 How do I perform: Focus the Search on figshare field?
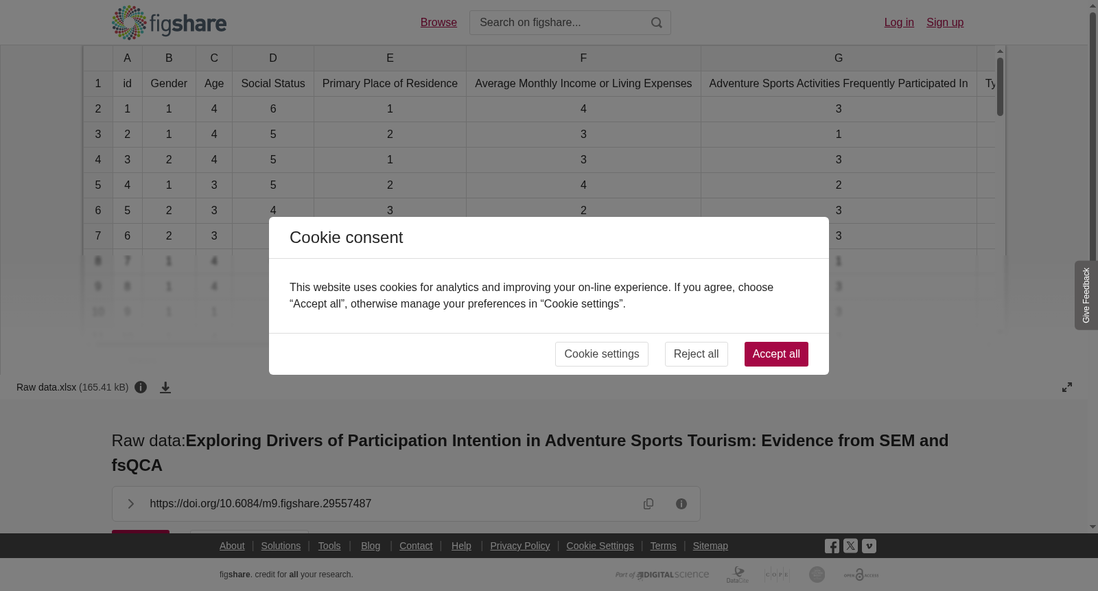559,23
